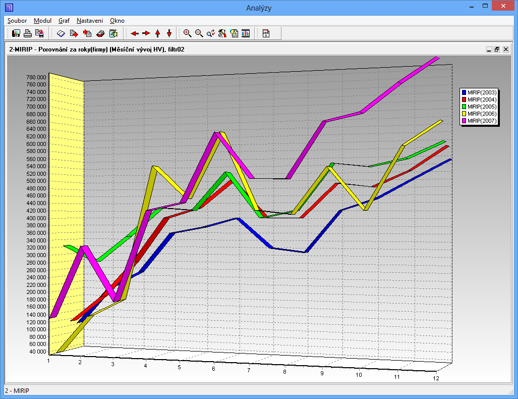Click the red card file box icon
Image resolution: width=518 pixels, height=399 pixels.
(100, 33)
